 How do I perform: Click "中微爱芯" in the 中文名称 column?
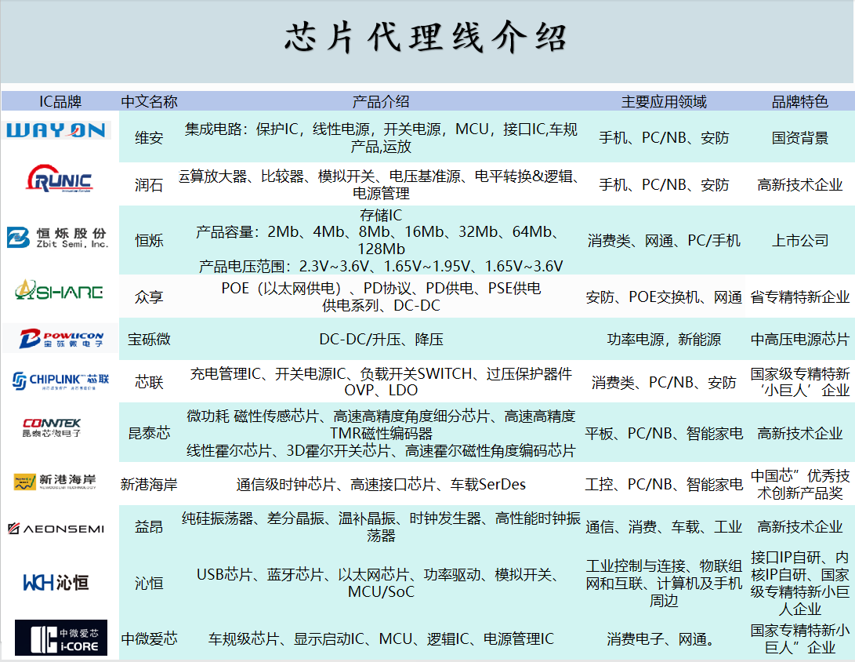pos(149,638)
